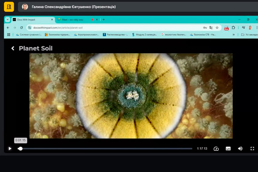Mute the video volume
The image size is (258, 172).
[x=240, y=148]
